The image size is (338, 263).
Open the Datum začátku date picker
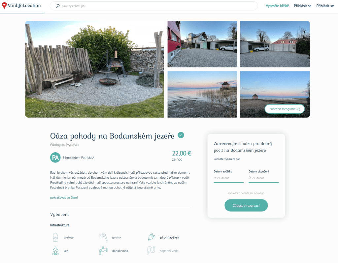click(x=228, y=178)
